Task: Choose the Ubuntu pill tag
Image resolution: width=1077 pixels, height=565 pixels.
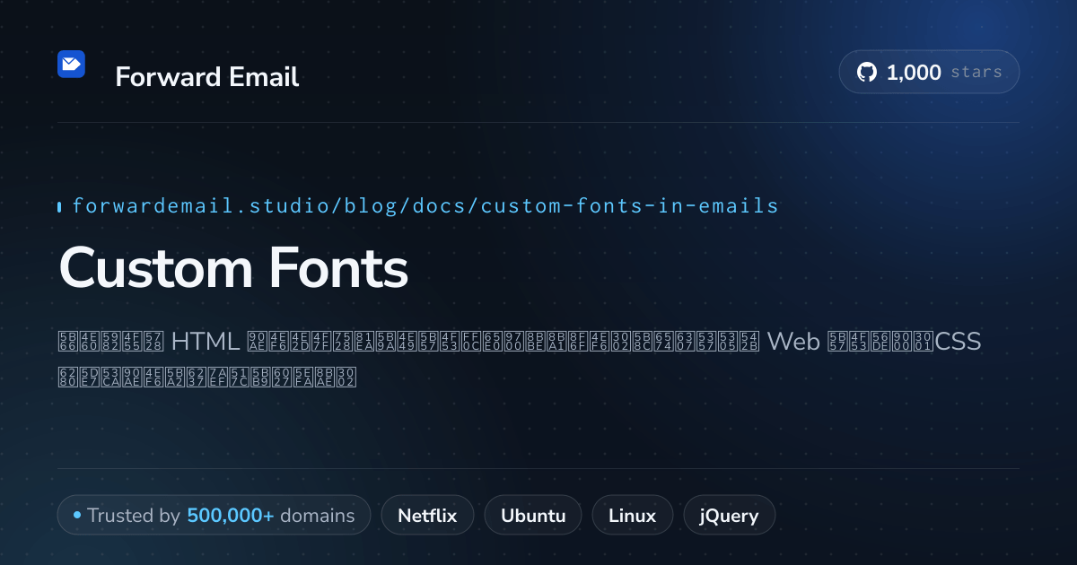Action: pyautogui.click(x=533, y=516)
